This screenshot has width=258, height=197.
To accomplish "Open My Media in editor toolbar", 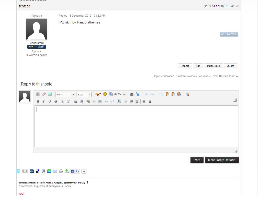I will [x=117, y=94].
